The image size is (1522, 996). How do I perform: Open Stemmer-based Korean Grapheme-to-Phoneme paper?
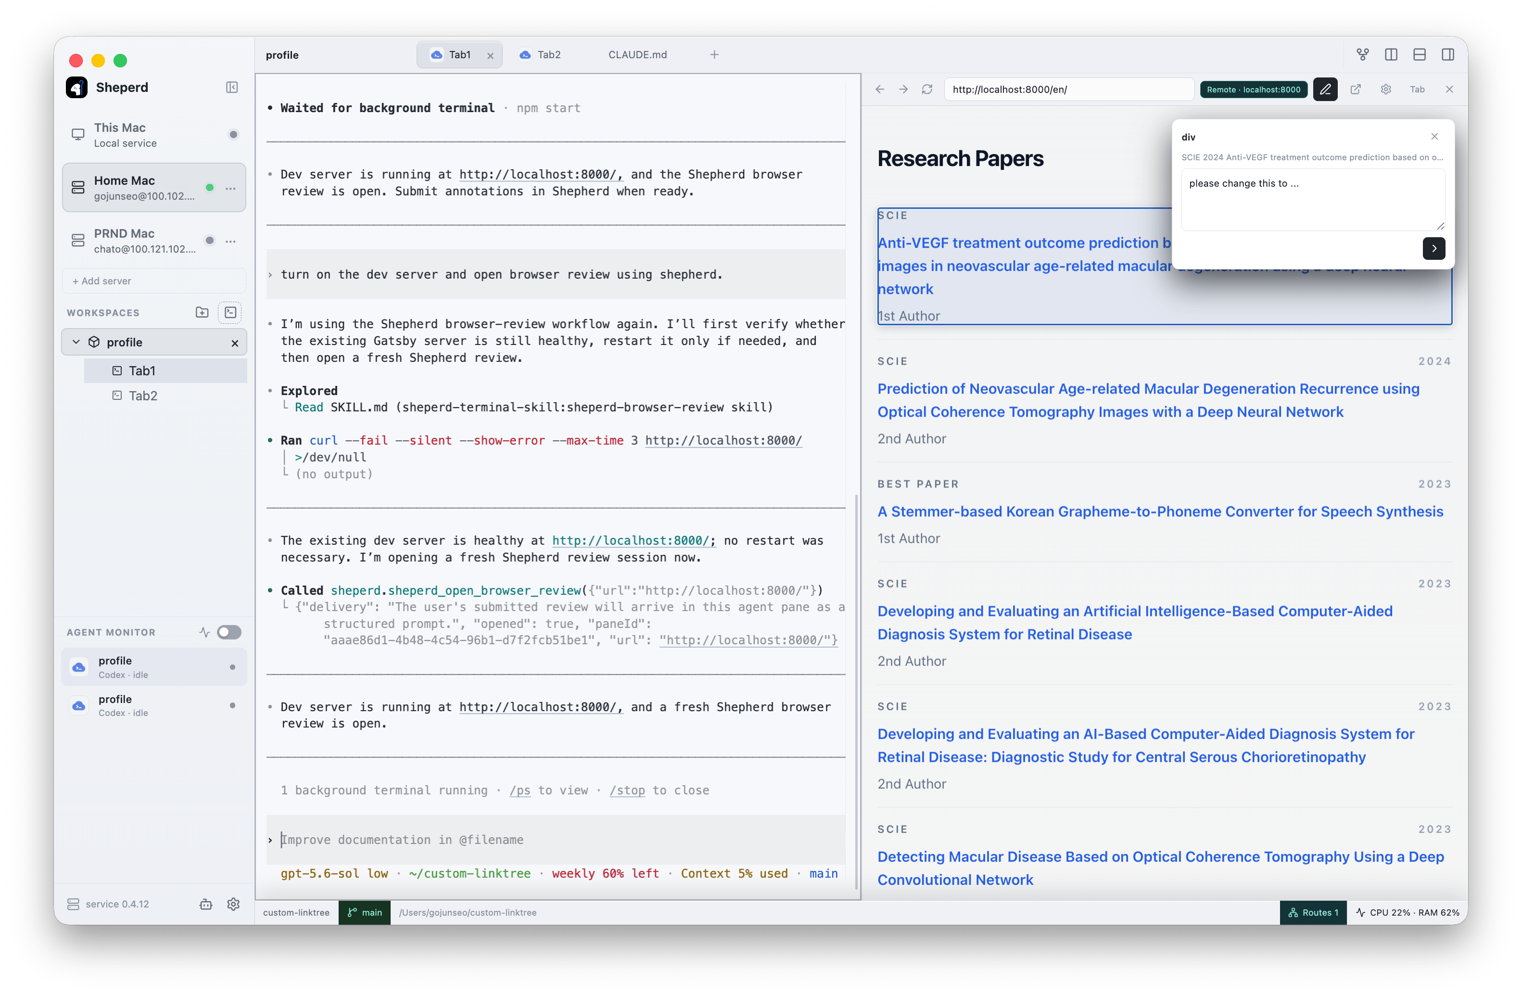[1160, 512]
